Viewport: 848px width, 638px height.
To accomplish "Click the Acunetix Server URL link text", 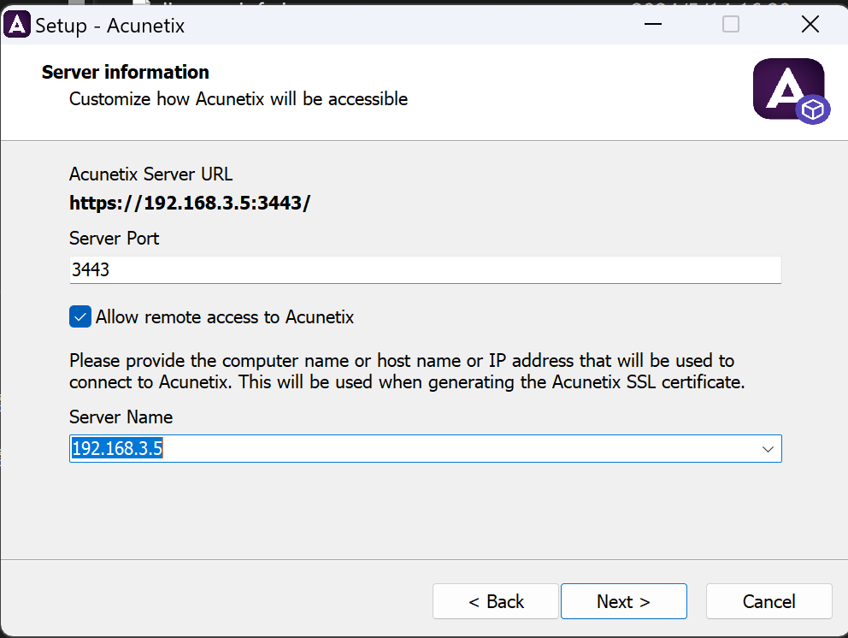I will (x=189, y=203).
